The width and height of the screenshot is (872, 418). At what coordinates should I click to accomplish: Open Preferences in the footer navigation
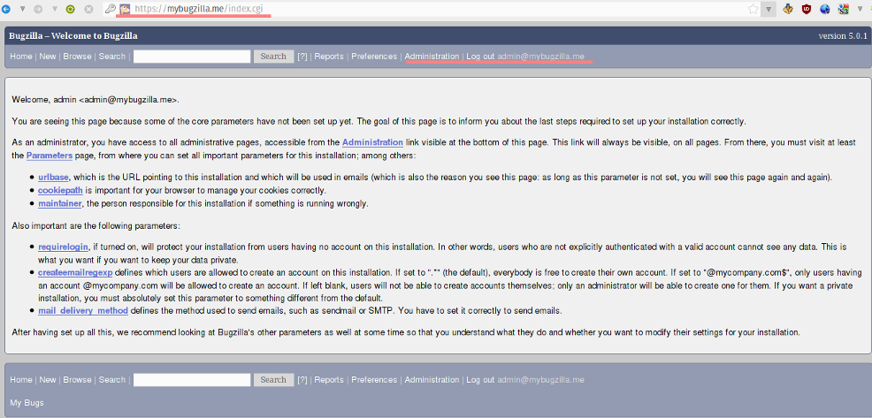tap(374, 380)
